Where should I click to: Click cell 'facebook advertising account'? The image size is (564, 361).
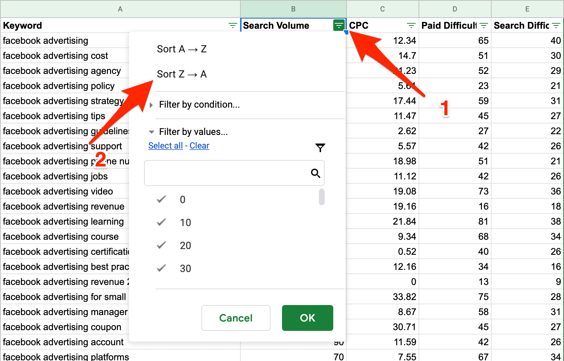coord(65,342)
